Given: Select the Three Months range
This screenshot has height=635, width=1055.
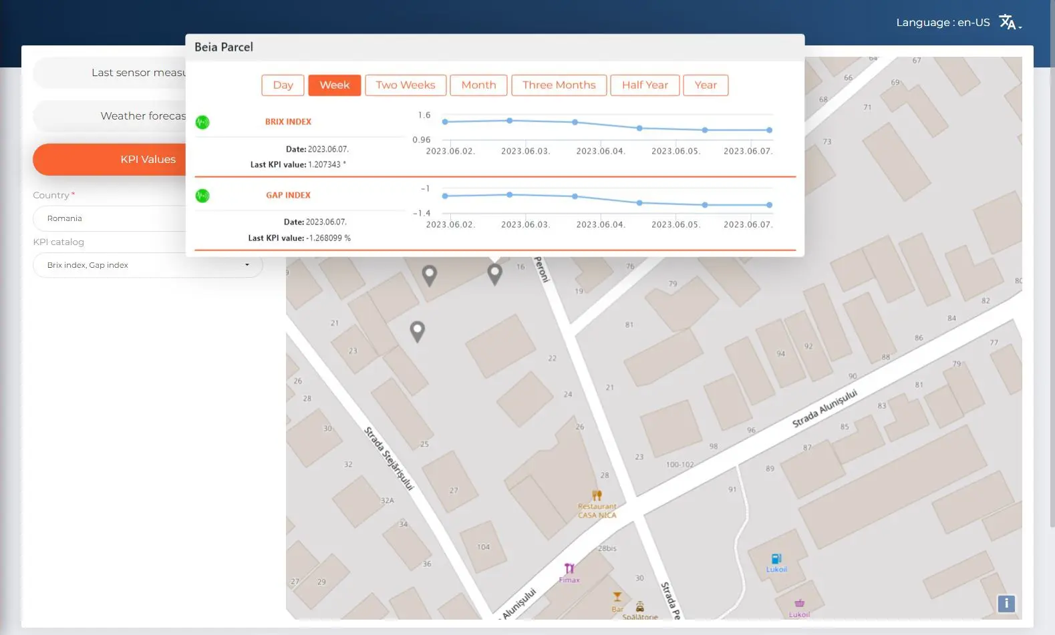Looking at the screenshot, I should [559, 85].
